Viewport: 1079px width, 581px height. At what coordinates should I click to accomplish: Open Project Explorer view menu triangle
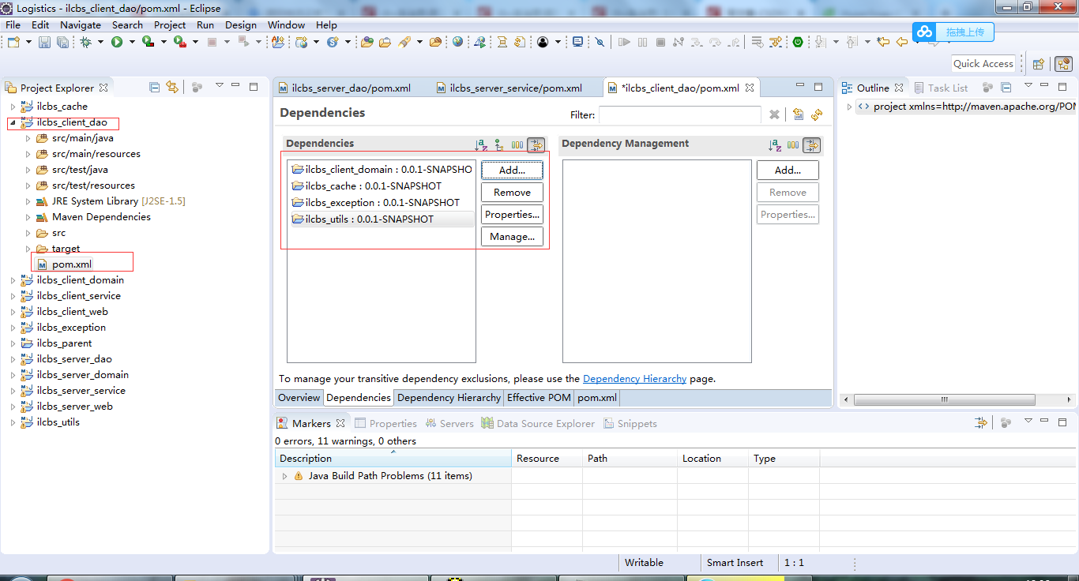coord(219,86)
